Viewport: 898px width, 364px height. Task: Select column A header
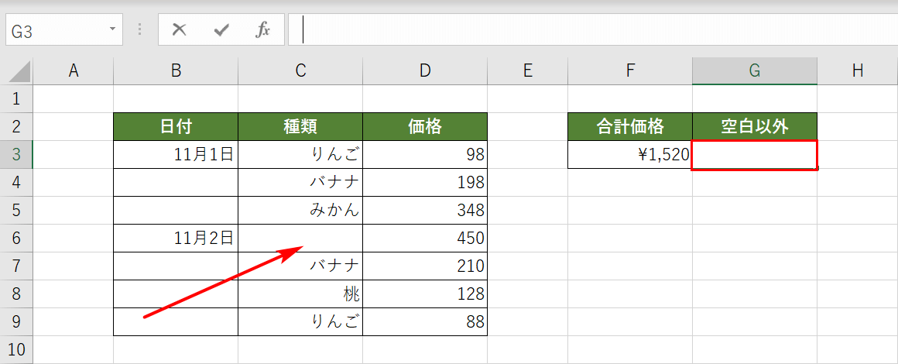[74, 71]
